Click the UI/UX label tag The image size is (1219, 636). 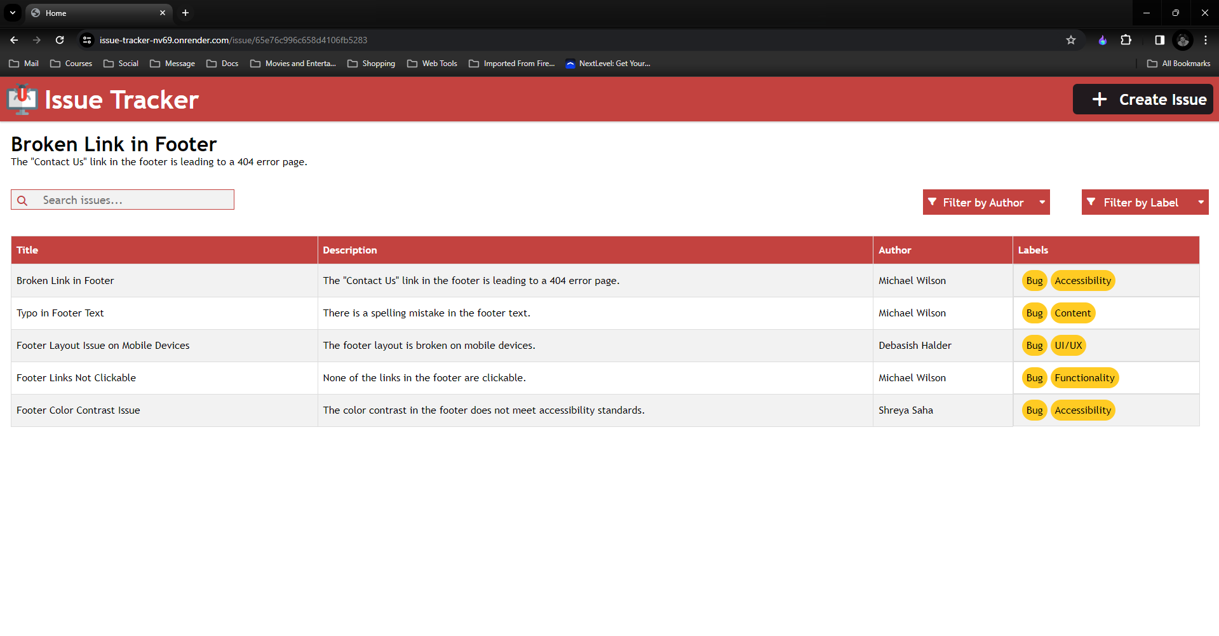(1068, 346)
